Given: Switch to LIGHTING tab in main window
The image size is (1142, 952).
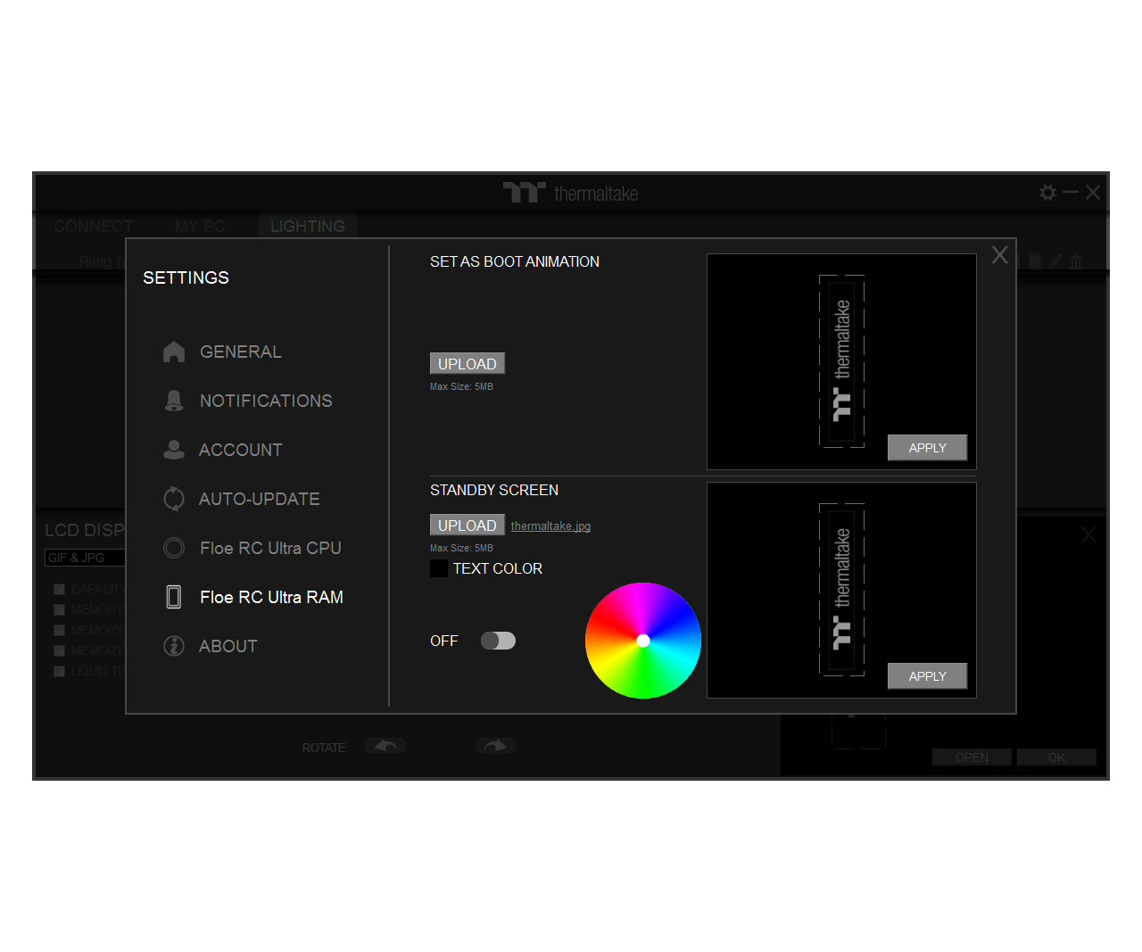Looking at the screenshot, I should [308, 227].
